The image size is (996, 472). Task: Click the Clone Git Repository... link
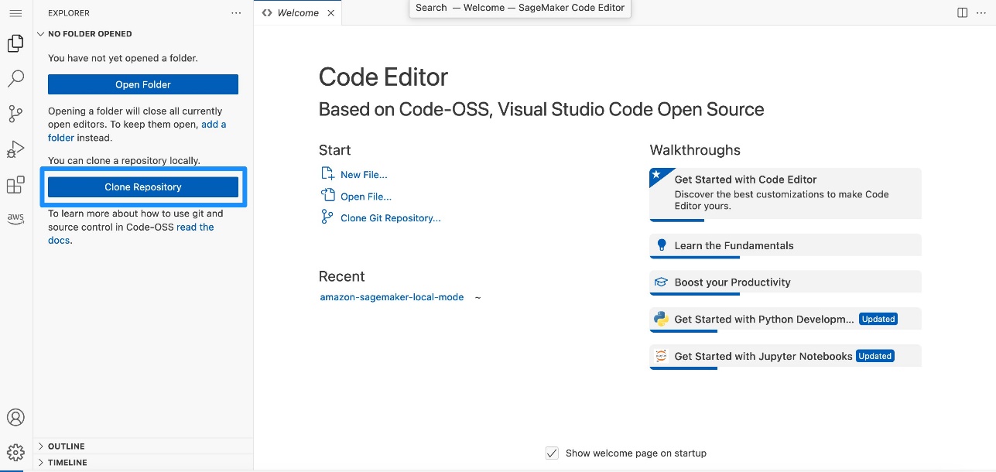(391, 218)
